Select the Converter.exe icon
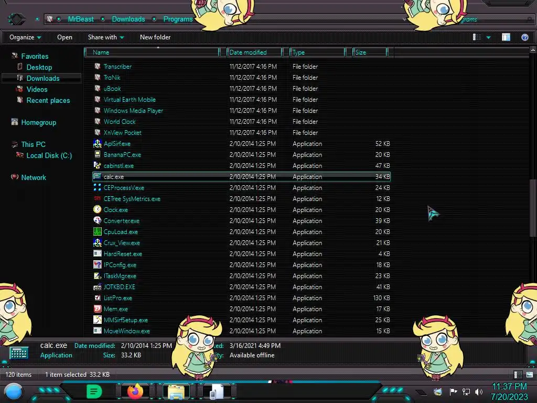This screenshot has width=537, height=403. (x=97, y=221)
